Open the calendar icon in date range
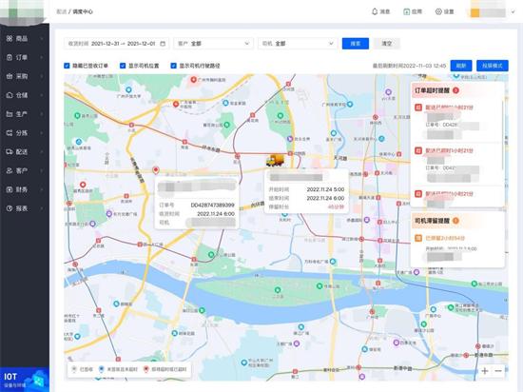The width and height of the screenshot is (523, 392). [x=163, y=44]
